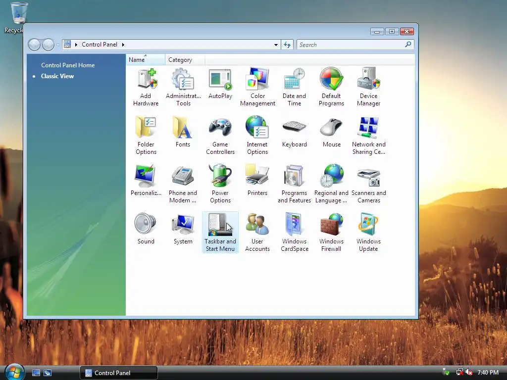Select Programs and Features

click(x=294, y=184)
